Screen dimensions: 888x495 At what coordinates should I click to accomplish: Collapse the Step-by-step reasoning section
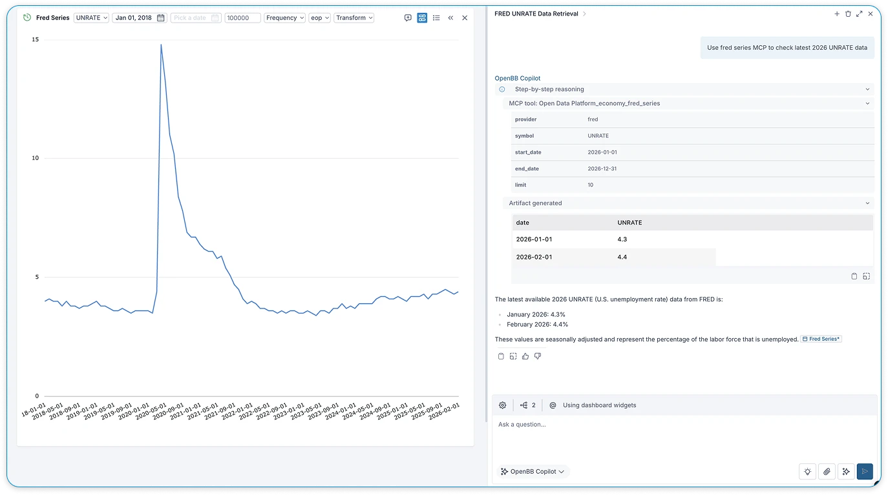coord(867,89)
